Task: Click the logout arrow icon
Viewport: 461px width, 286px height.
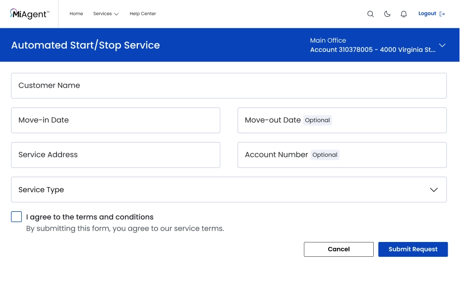Action: click(x=442, y=14)
